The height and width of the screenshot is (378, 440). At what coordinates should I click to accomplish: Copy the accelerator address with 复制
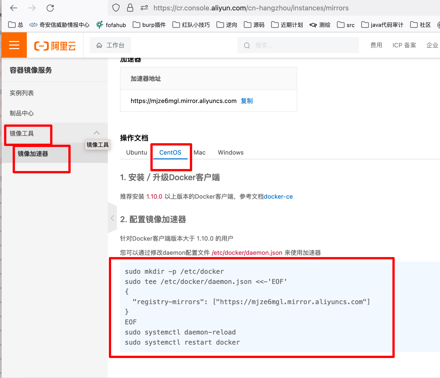(247, 101)
